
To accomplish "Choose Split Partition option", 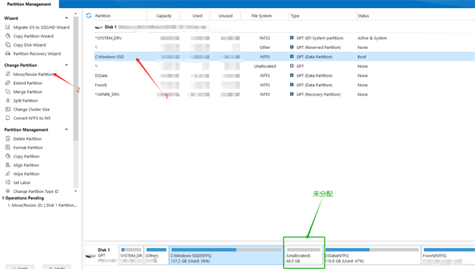I will tap(26, 101).
